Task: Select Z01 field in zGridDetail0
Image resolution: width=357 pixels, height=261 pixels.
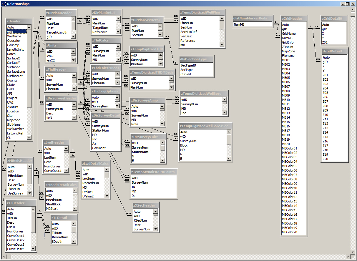Action: (x=334, y=42)
